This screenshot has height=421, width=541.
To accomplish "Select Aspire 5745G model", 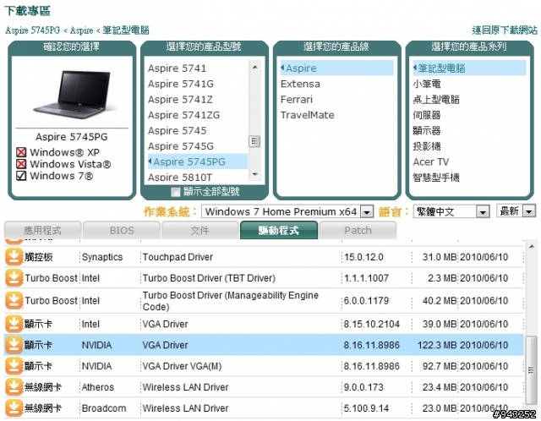I will (x=181, y=146).
